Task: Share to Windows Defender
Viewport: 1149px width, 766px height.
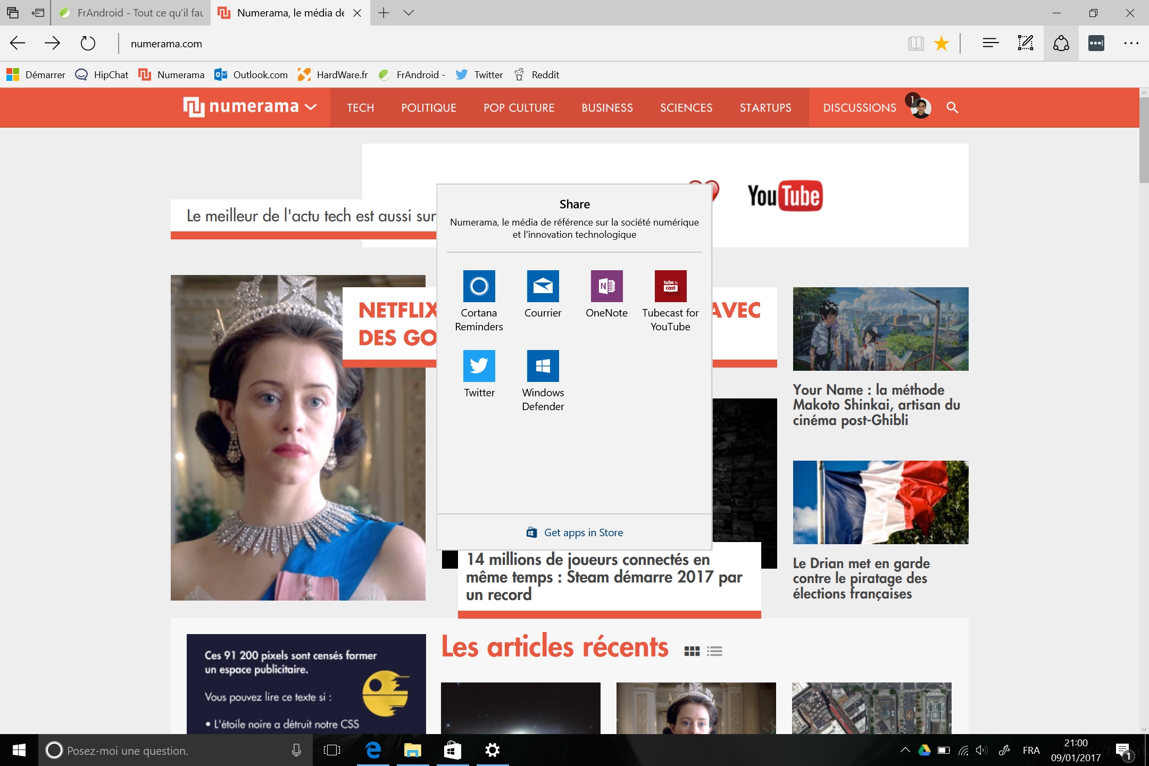Action: (543, 381)
